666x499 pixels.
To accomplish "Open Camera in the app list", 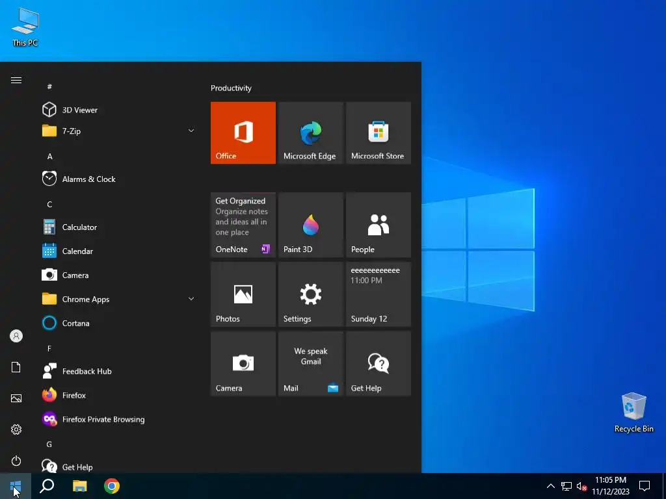I will click(119, 275).
